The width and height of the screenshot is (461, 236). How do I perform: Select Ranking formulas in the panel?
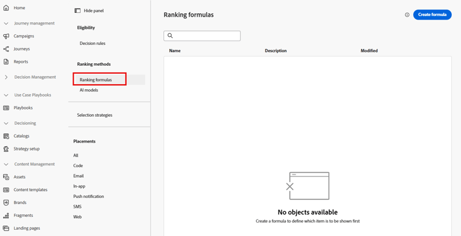96,80
